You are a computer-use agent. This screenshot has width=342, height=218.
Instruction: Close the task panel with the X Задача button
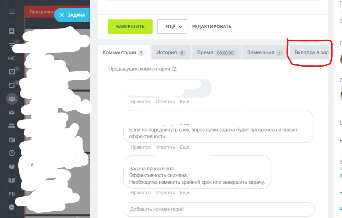pos(72,15)
